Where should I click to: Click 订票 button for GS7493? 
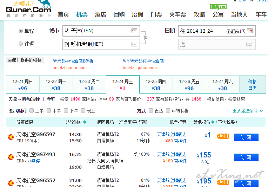[246, 157]
